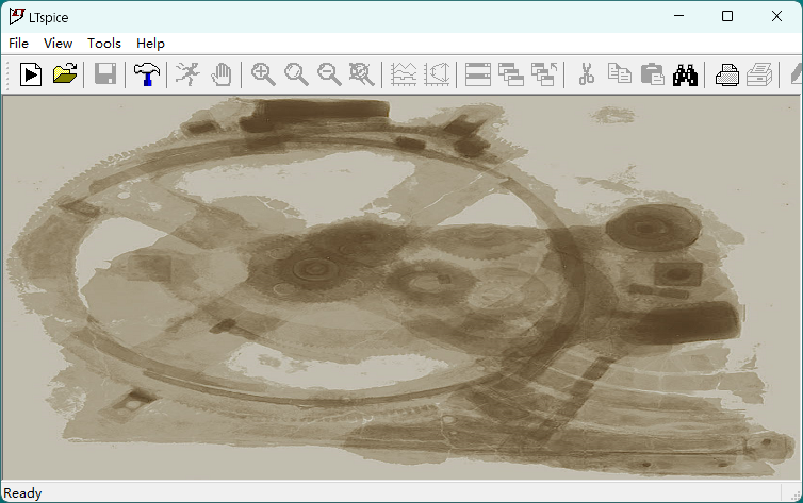Click the Save floppy disk icon
The height and width of the screenshot is (503, 803).
[105, 74]
